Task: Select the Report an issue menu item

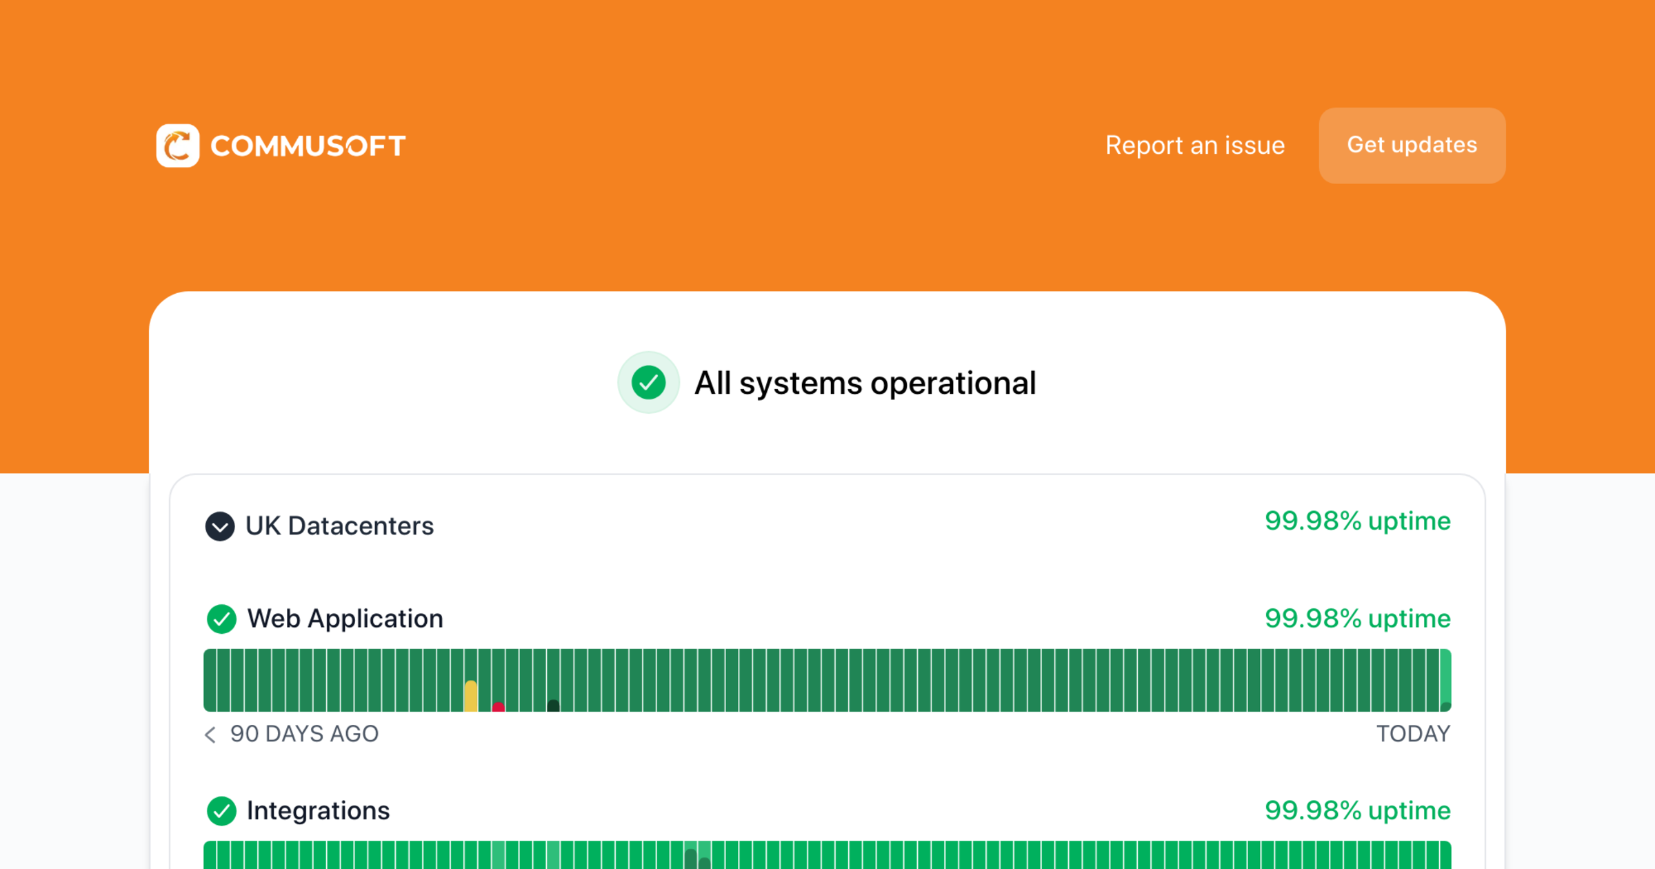Action: 1195,146
